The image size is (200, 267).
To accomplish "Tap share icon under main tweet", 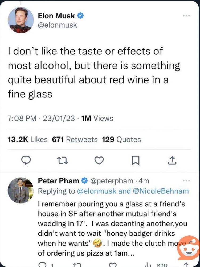I will coord(172,160).
